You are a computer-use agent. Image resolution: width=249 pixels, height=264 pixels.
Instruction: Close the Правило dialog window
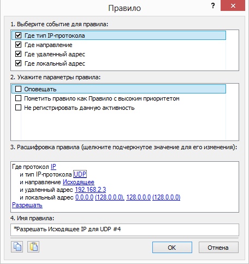[x=233, y=6]
